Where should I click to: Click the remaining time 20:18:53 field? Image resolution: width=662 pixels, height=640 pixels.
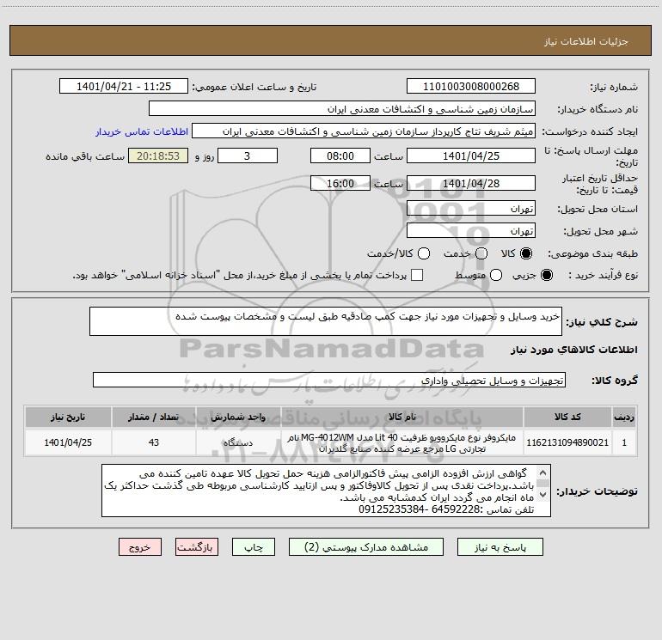pos(158,155)
